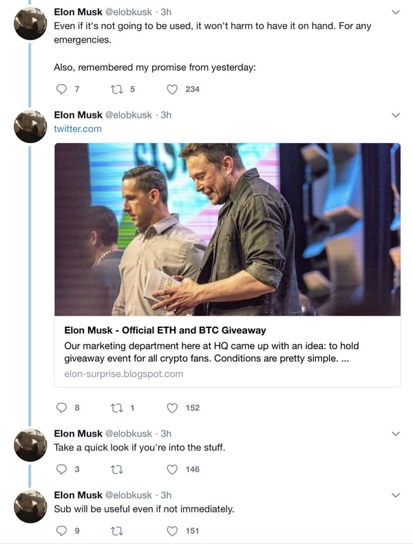Expand options chevron on the first tweet
Image resolution: width=413 pixels, height=544 pixels.
(395, 13)
